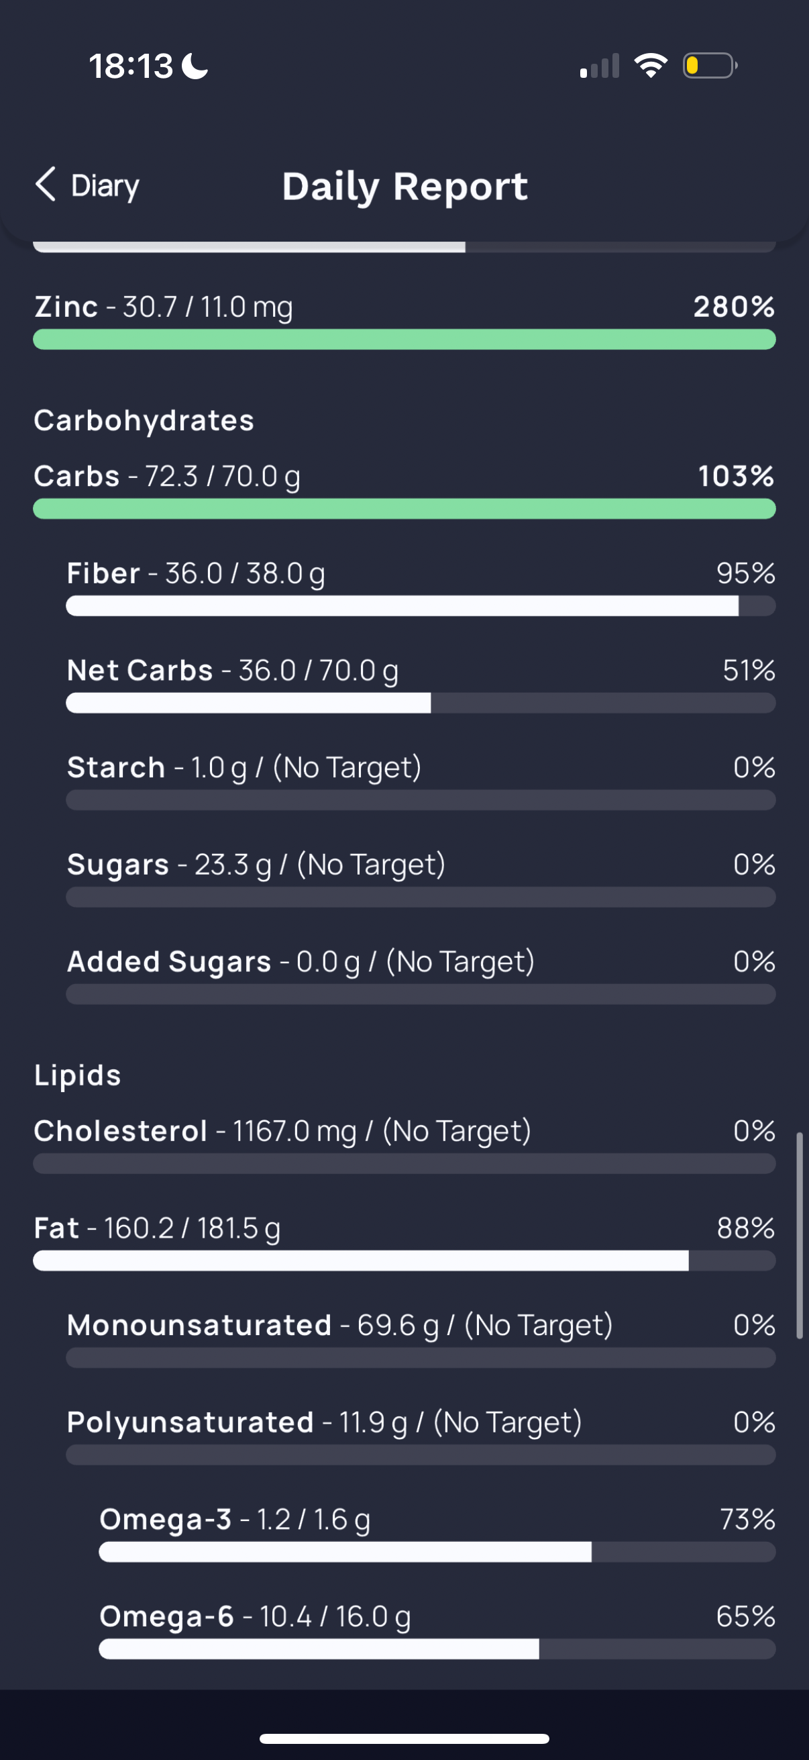Viewport: 809px width, 1760px height.
Task: Tap the Carbs progress bar
Action: (x=404, y=509)
